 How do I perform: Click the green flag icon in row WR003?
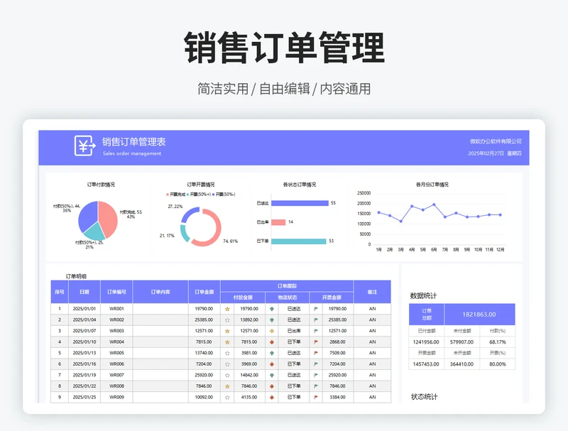click(x=316, y=331)
